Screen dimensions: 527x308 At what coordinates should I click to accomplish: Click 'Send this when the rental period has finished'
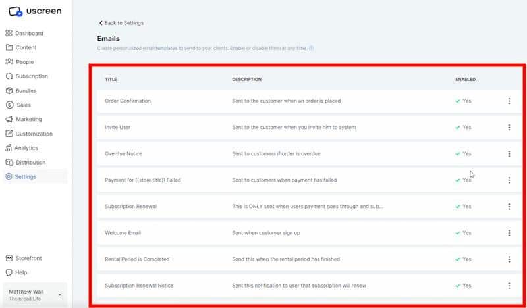pyautogui.click(x=286, y=259)
